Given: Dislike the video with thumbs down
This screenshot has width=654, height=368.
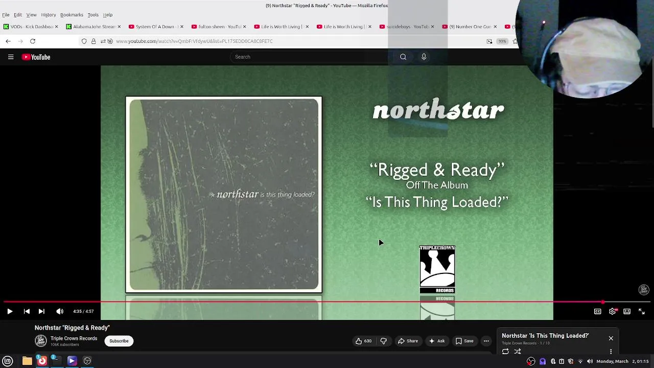Looking at the screenshot, I should [x=384, y=341].
